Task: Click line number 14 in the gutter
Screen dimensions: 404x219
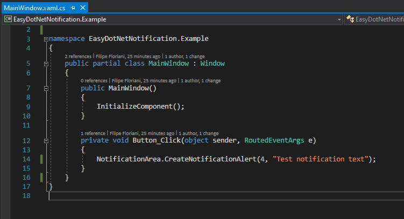Action: (x=26, y=159)
